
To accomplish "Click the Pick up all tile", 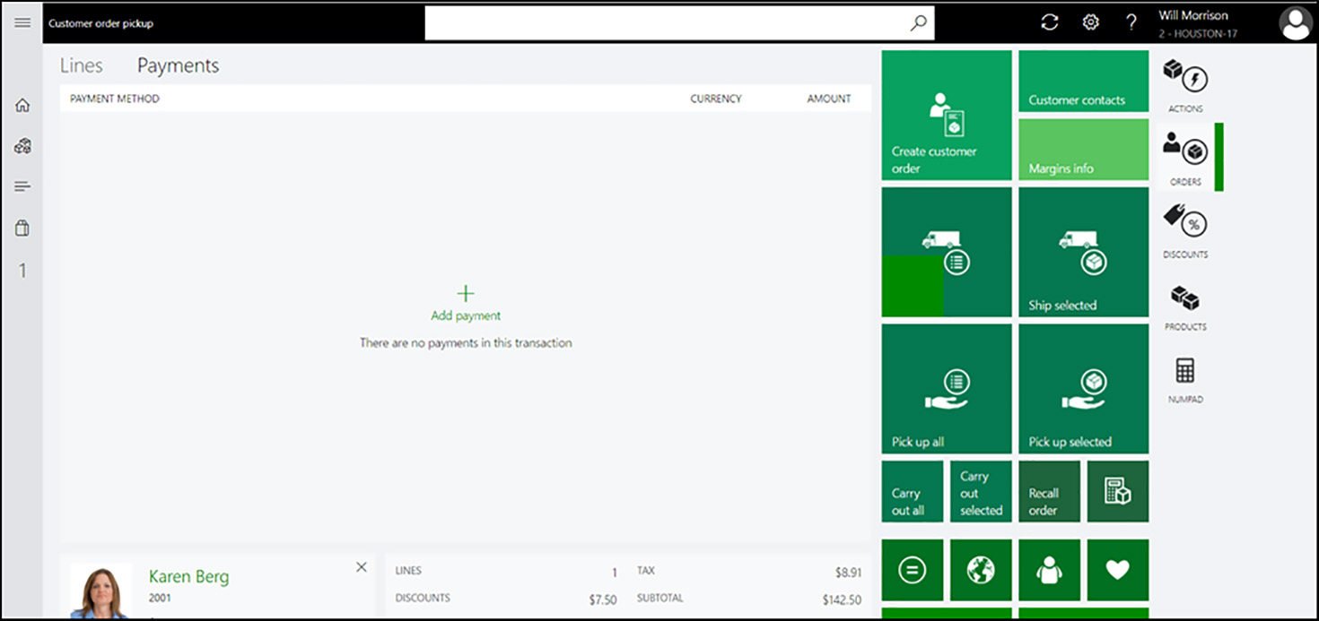I will point(947,389).
